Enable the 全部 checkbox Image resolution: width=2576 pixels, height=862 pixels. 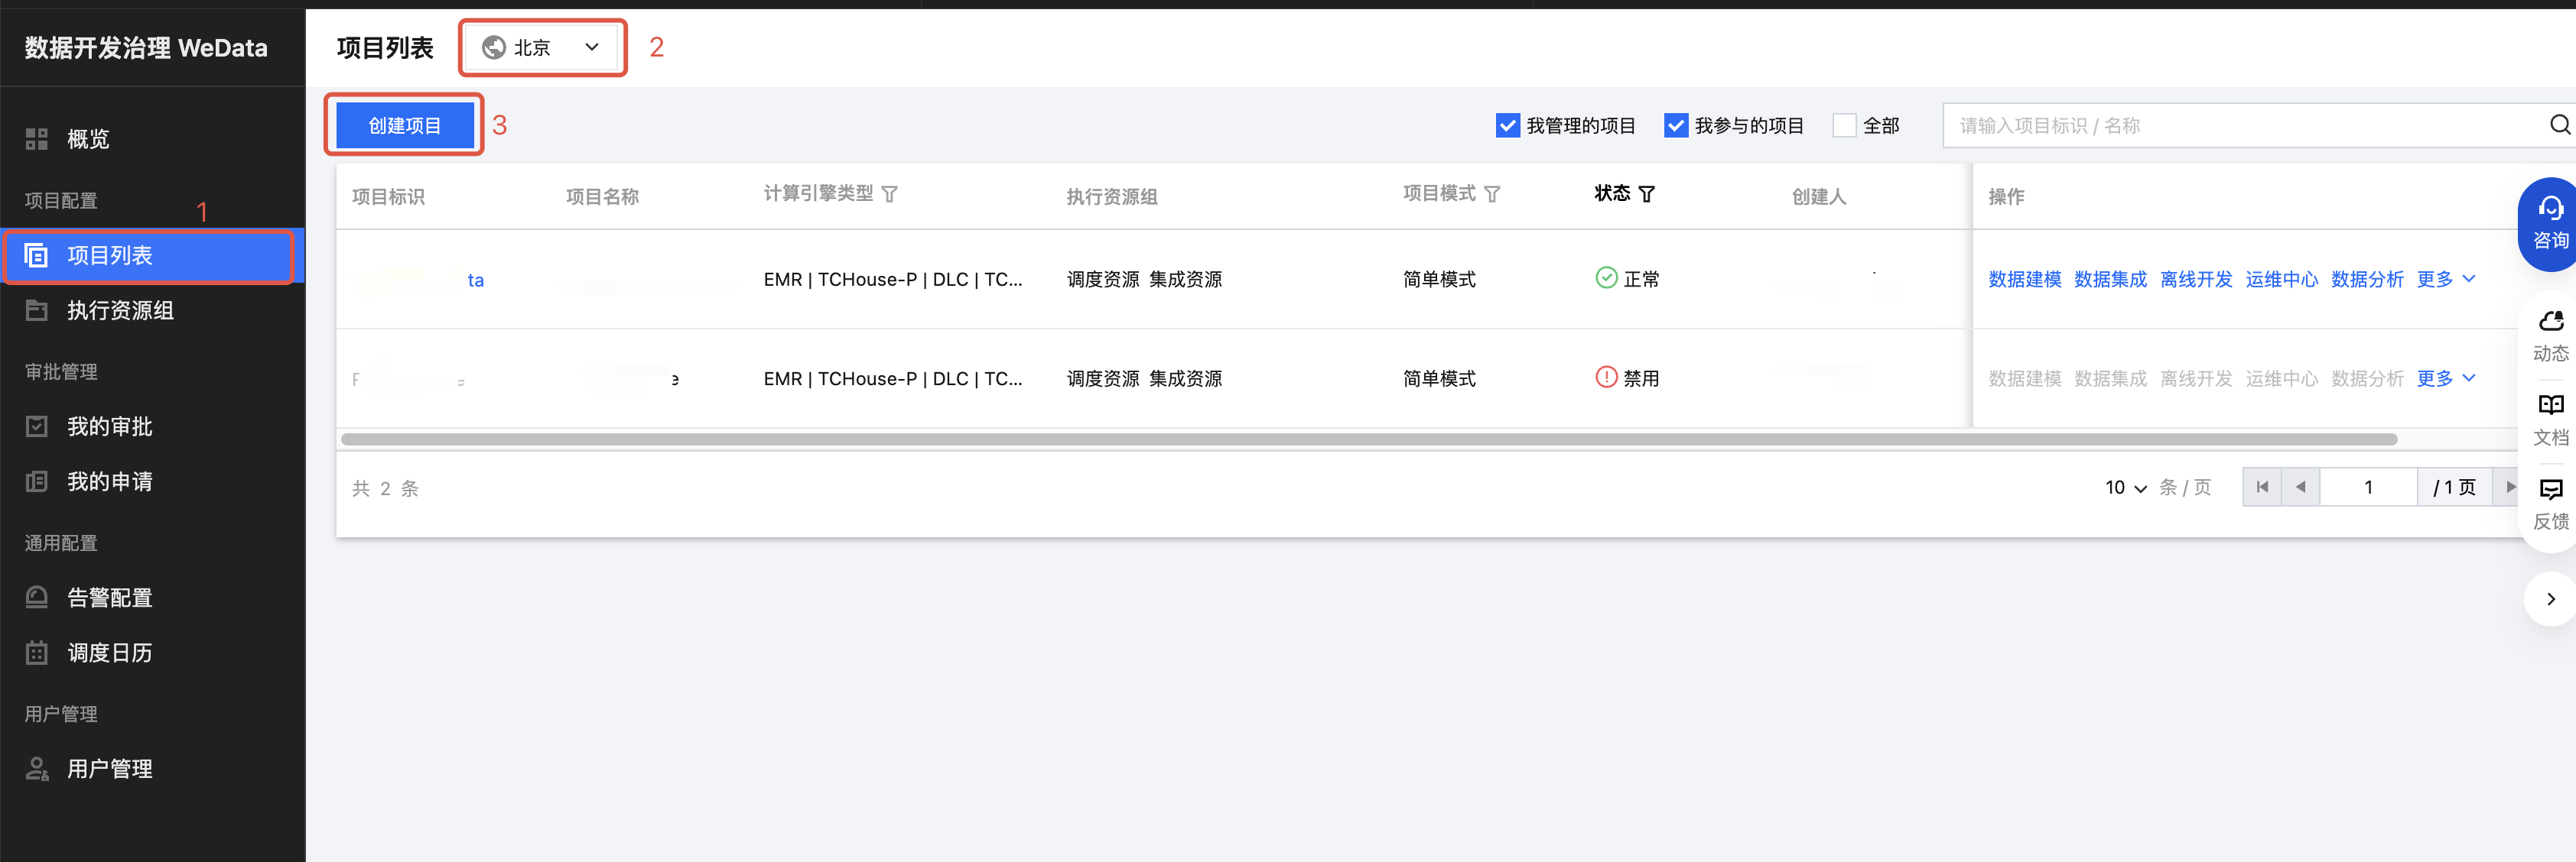click(x=1843, y=126)
